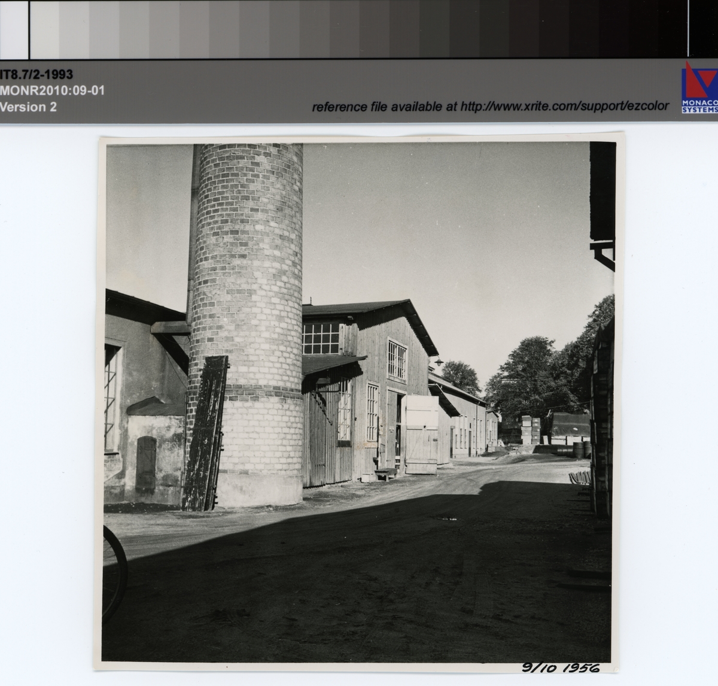Click the hanging lamp on the wooden gable
The width and height of the screenshot is (718, 686).
(440, 361)
